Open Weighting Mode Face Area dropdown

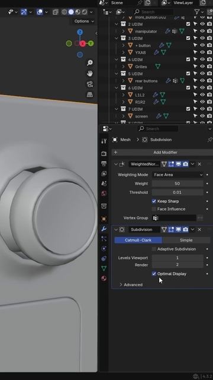tap(177, 175)
